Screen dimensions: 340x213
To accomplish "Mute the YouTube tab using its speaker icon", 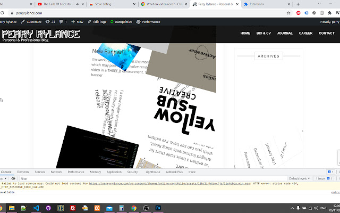I will click(x=78, y=4).
